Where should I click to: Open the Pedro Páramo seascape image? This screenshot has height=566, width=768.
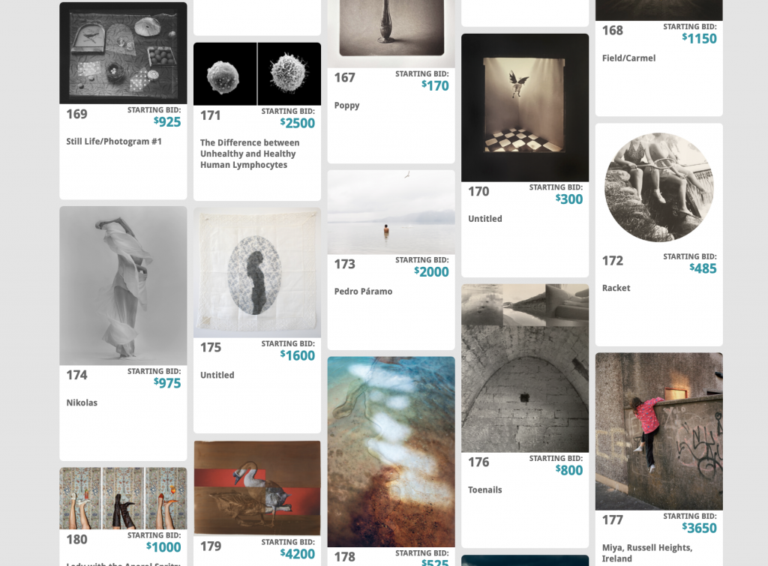[391, 212]
